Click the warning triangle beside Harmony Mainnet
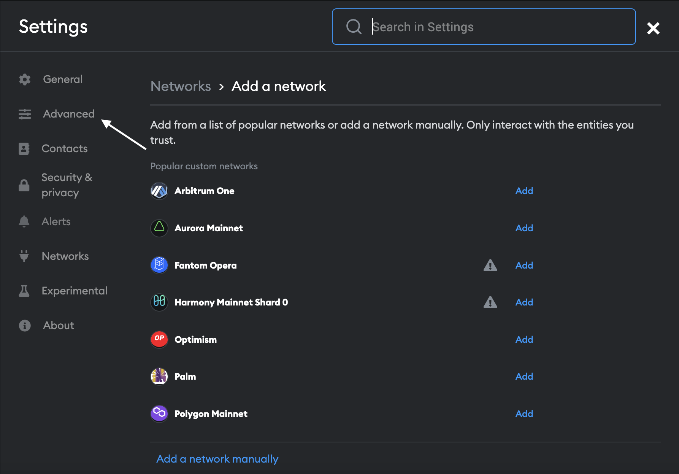The width and height of the screenshot is (679, 474). (x=490, y=302)
